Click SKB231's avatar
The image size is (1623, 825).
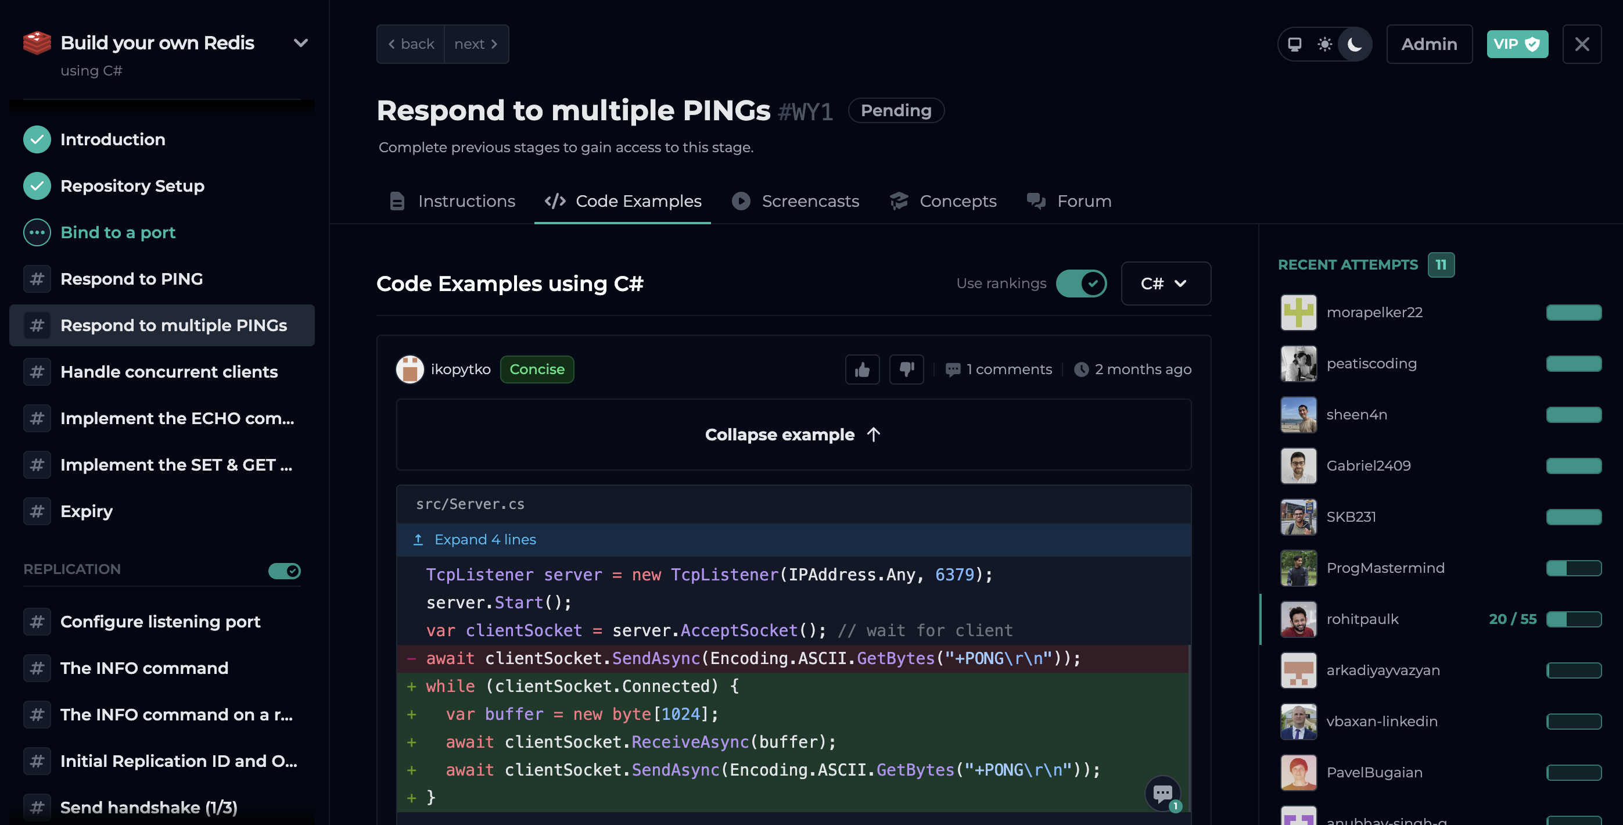click(x=1298, y=517)
